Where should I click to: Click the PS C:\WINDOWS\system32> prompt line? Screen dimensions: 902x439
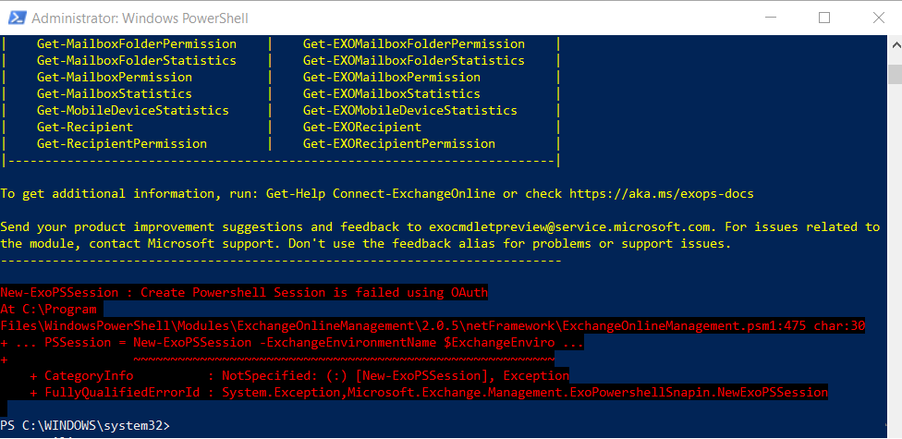pos(85,425)
